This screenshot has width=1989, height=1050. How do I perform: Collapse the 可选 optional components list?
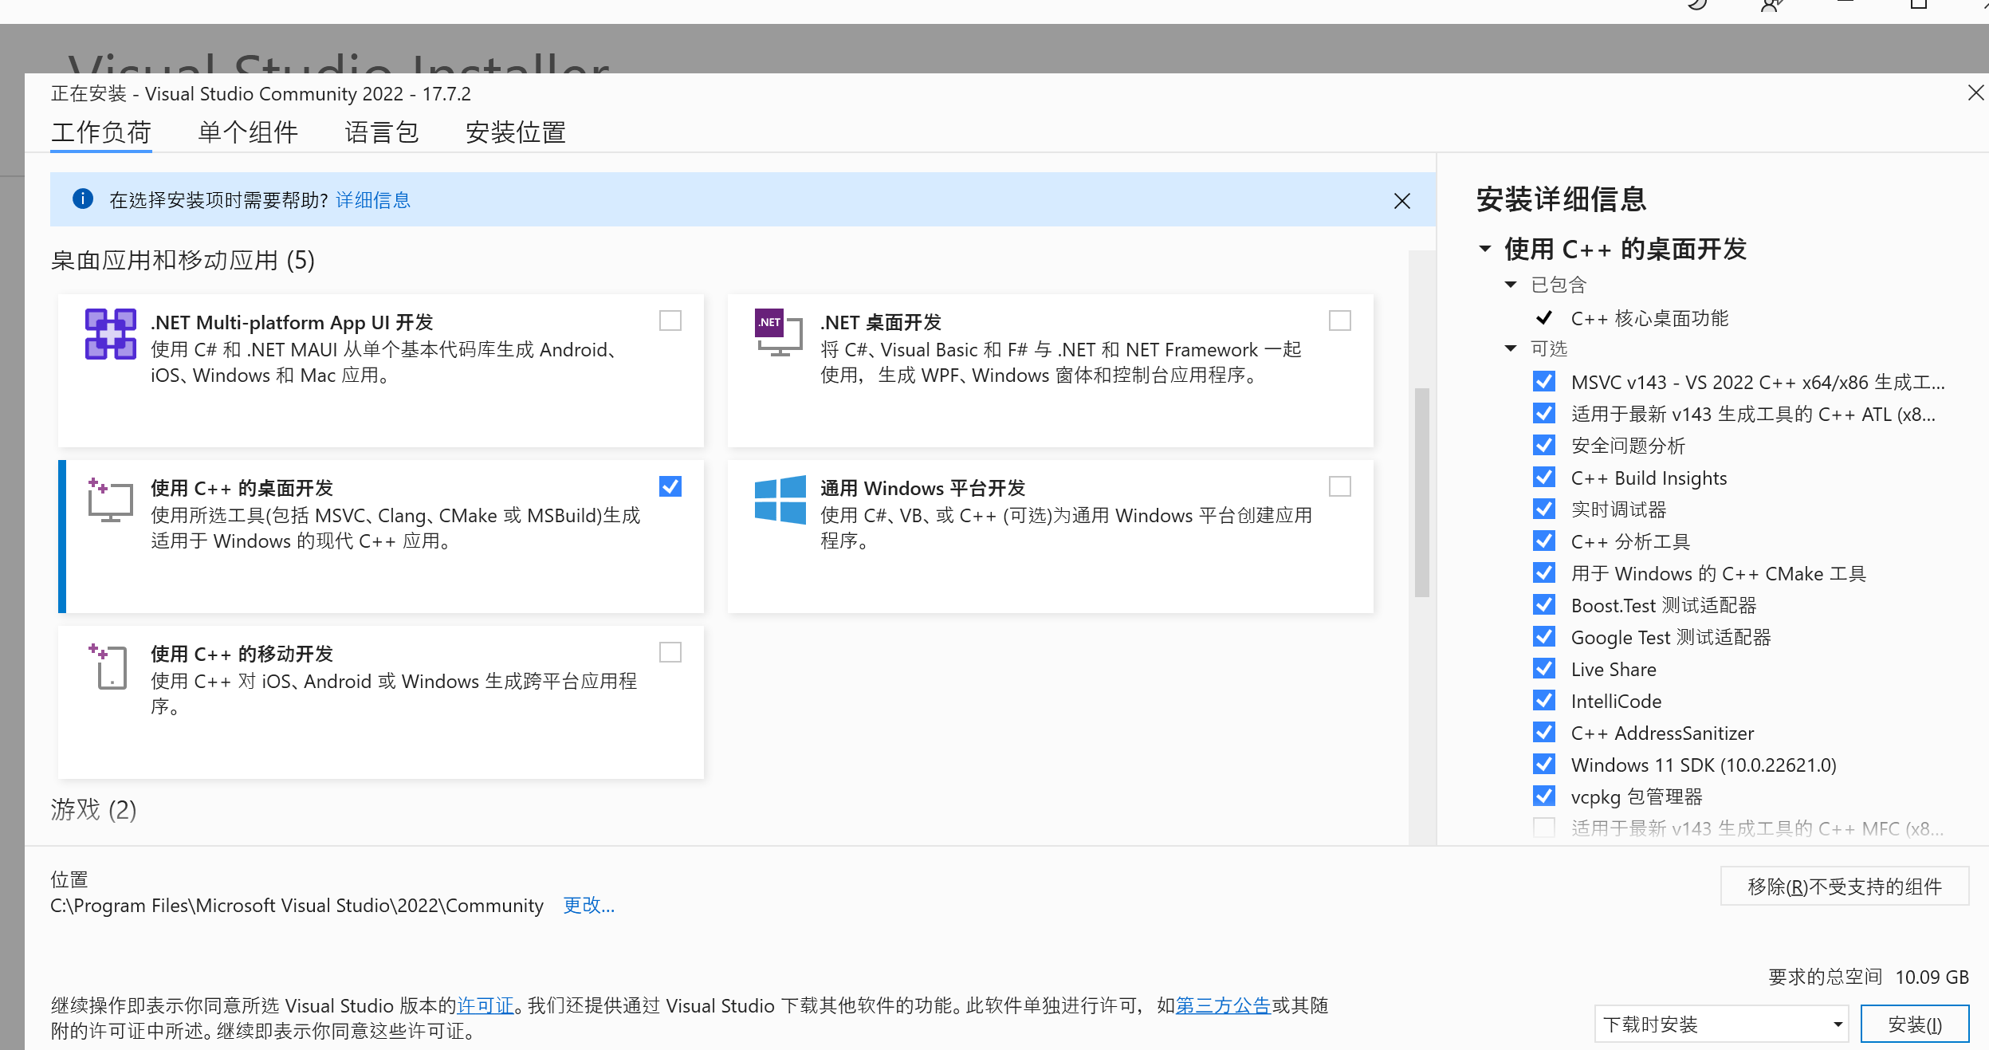pos(1511,348)
